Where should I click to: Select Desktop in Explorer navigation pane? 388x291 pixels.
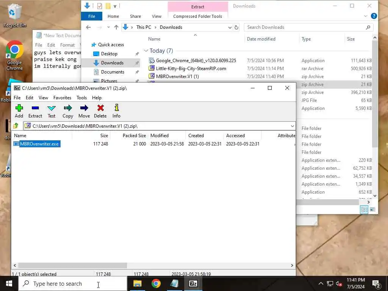pyautogui.click(x=109, y=54)
